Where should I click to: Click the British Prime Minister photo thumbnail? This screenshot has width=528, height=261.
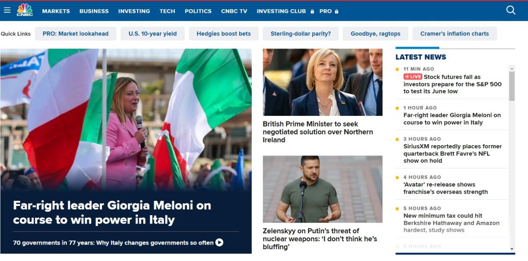coord(323,82)
